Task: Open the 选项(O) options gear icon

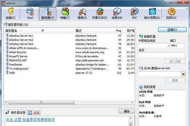Action: click(171, 14)
